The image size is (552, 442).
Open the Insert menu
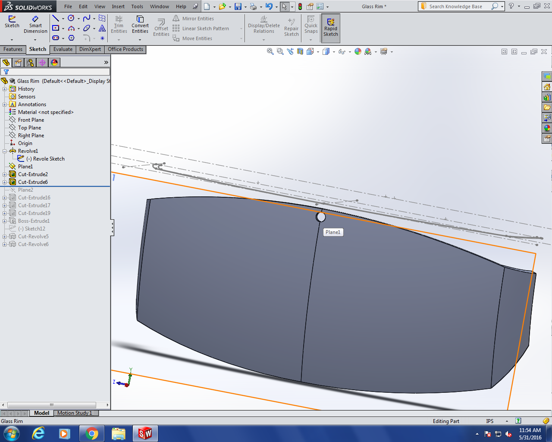[118, 6]
